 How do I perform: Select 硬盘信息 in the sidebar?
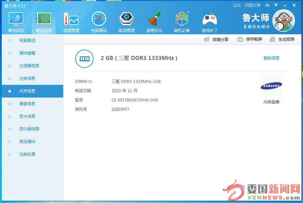coord(33,104)
